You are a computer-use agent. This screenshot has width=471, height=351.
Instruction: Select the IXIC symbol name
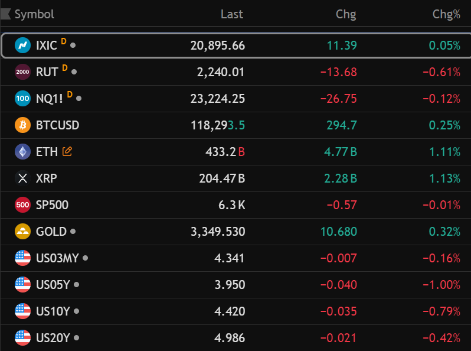coord(46,45)
